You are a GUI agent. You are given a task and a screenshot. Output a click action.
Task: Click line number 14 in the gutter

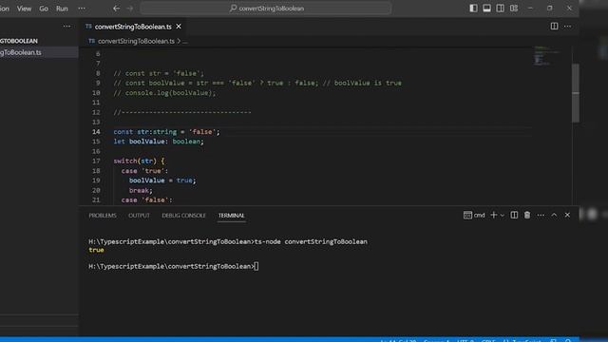click(96, 132)
